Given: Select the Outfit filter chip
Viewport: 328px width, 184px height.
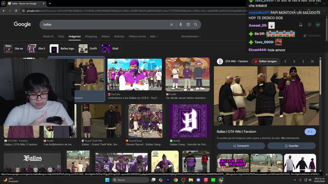Looking at the screenshot, I should (x=89, y=49).
